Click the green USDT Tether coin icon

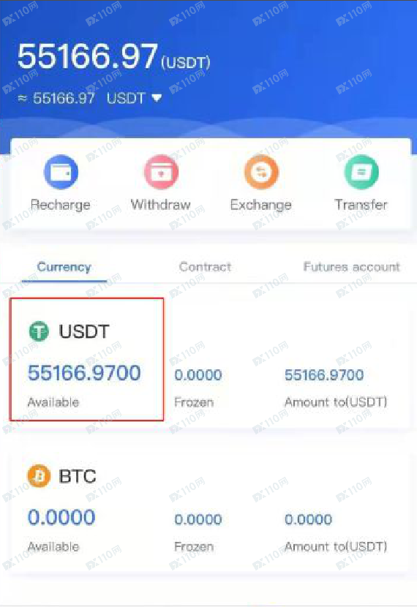pos(39,331)
